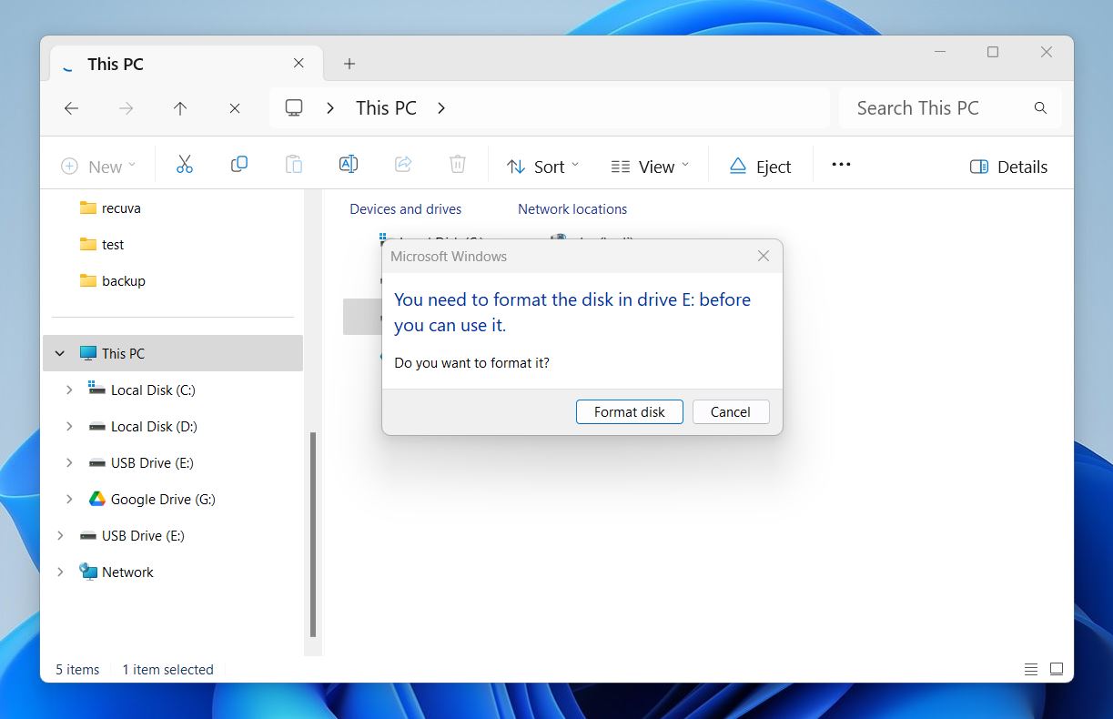
Task: Expand Google Drive (G:) in sidebar
Action: pyautogui.click(x=69, y=499)
